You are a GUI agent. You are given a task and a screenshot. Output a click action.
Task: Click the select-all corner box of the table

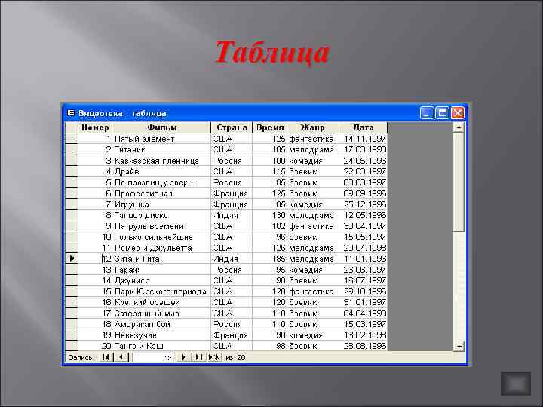(x=72, y=127)
